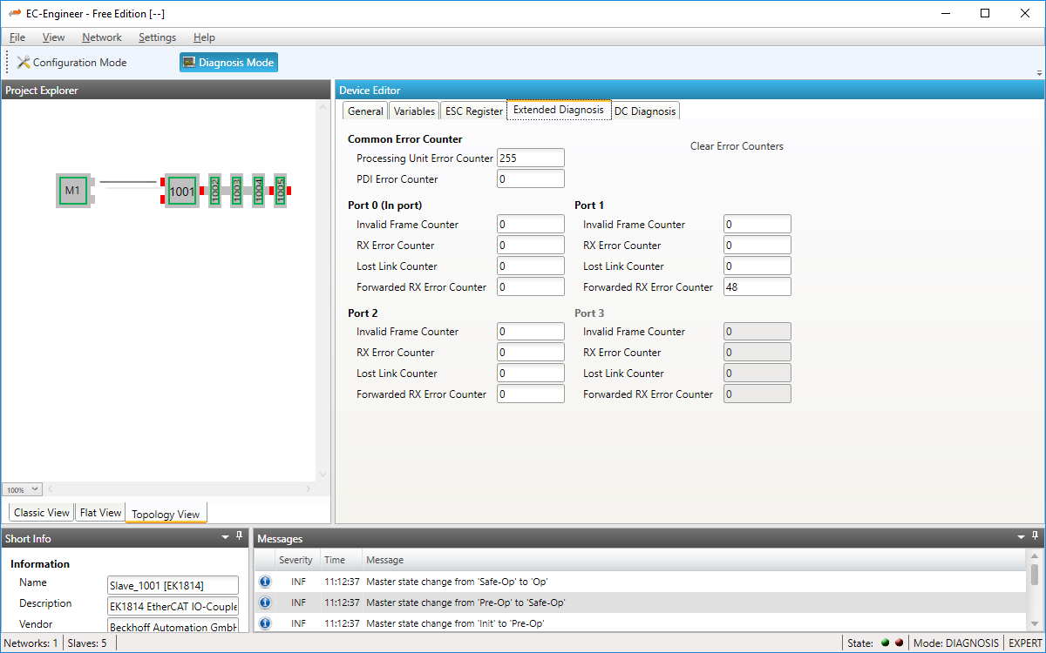
Task: Select the M1 master node in topology
Action: (72, 190)
